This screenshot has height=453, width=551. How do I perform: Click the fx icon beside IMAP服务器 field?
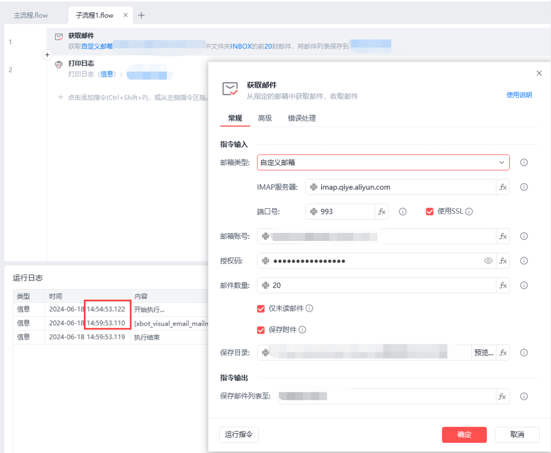click(503, 187)
